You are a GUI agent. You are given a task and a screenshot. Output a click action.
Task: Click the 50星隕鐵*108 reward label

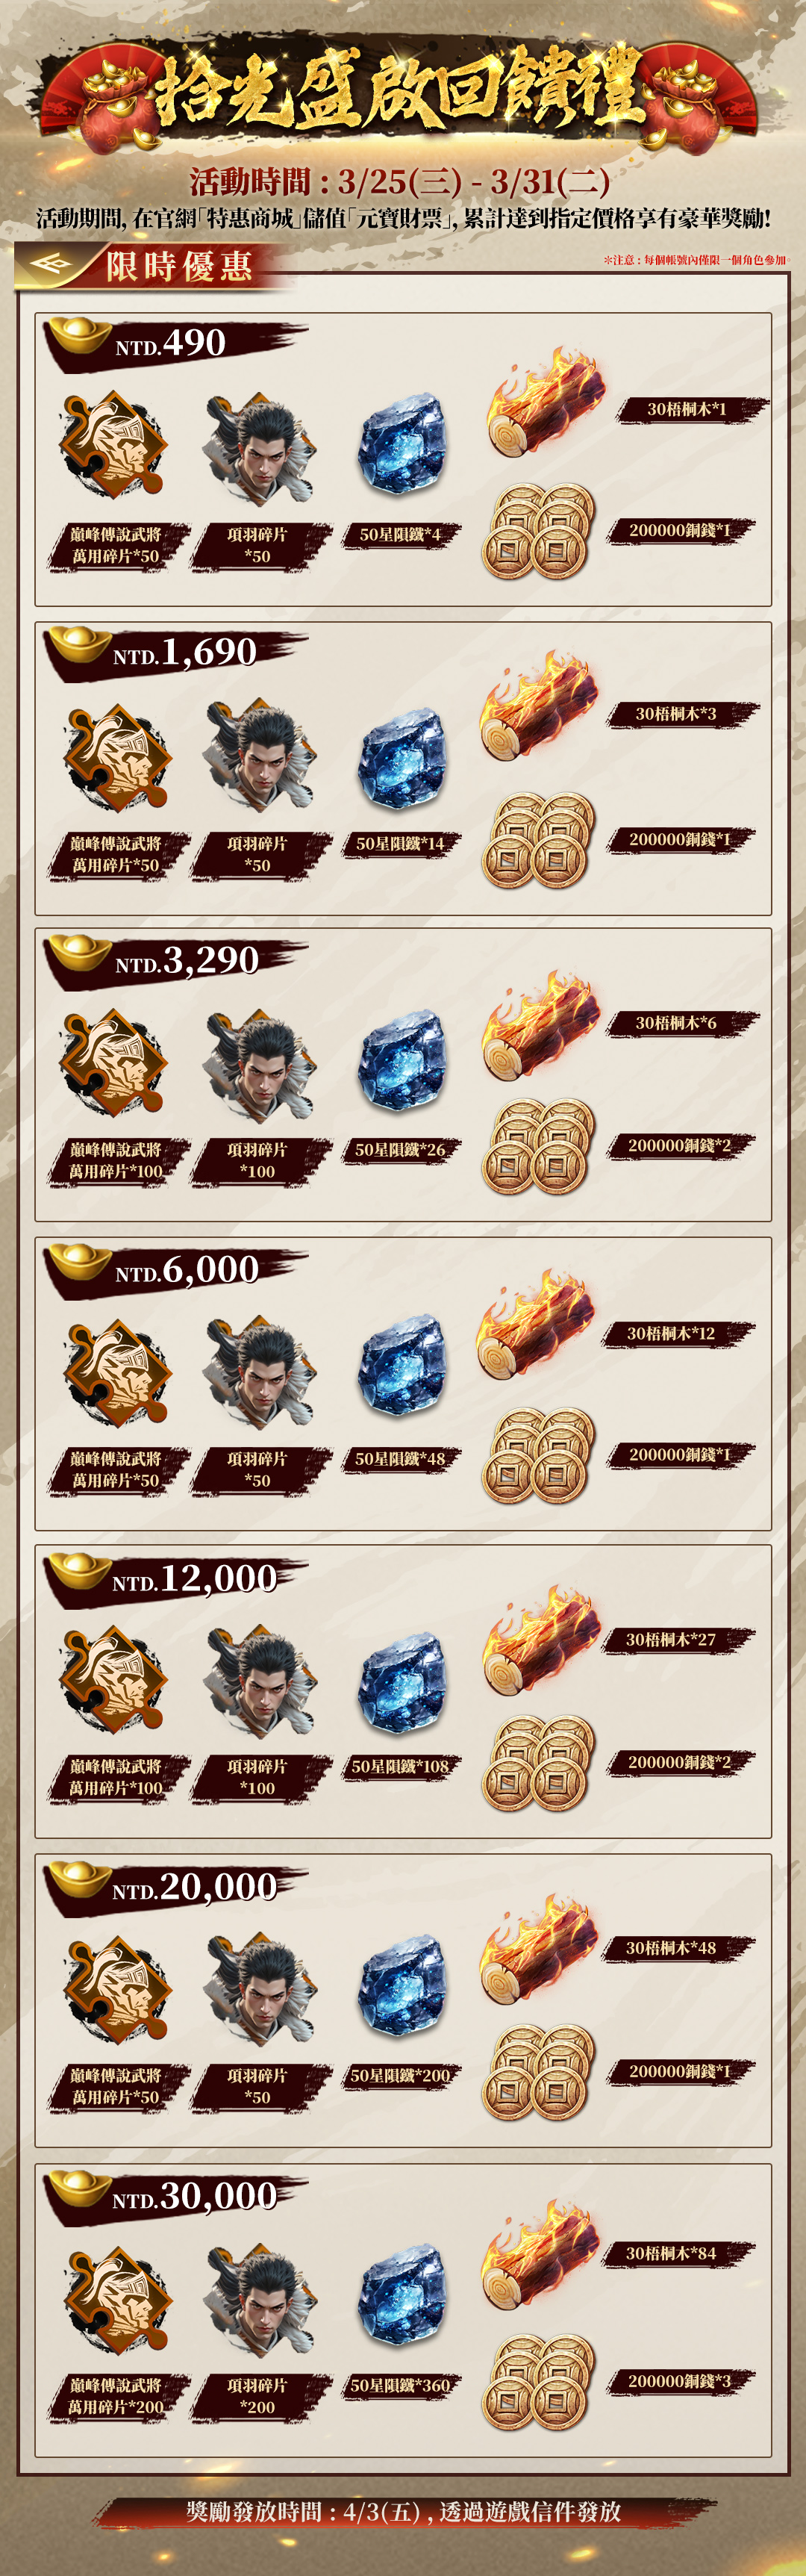pyautogui.click(x=400, y=1766)
